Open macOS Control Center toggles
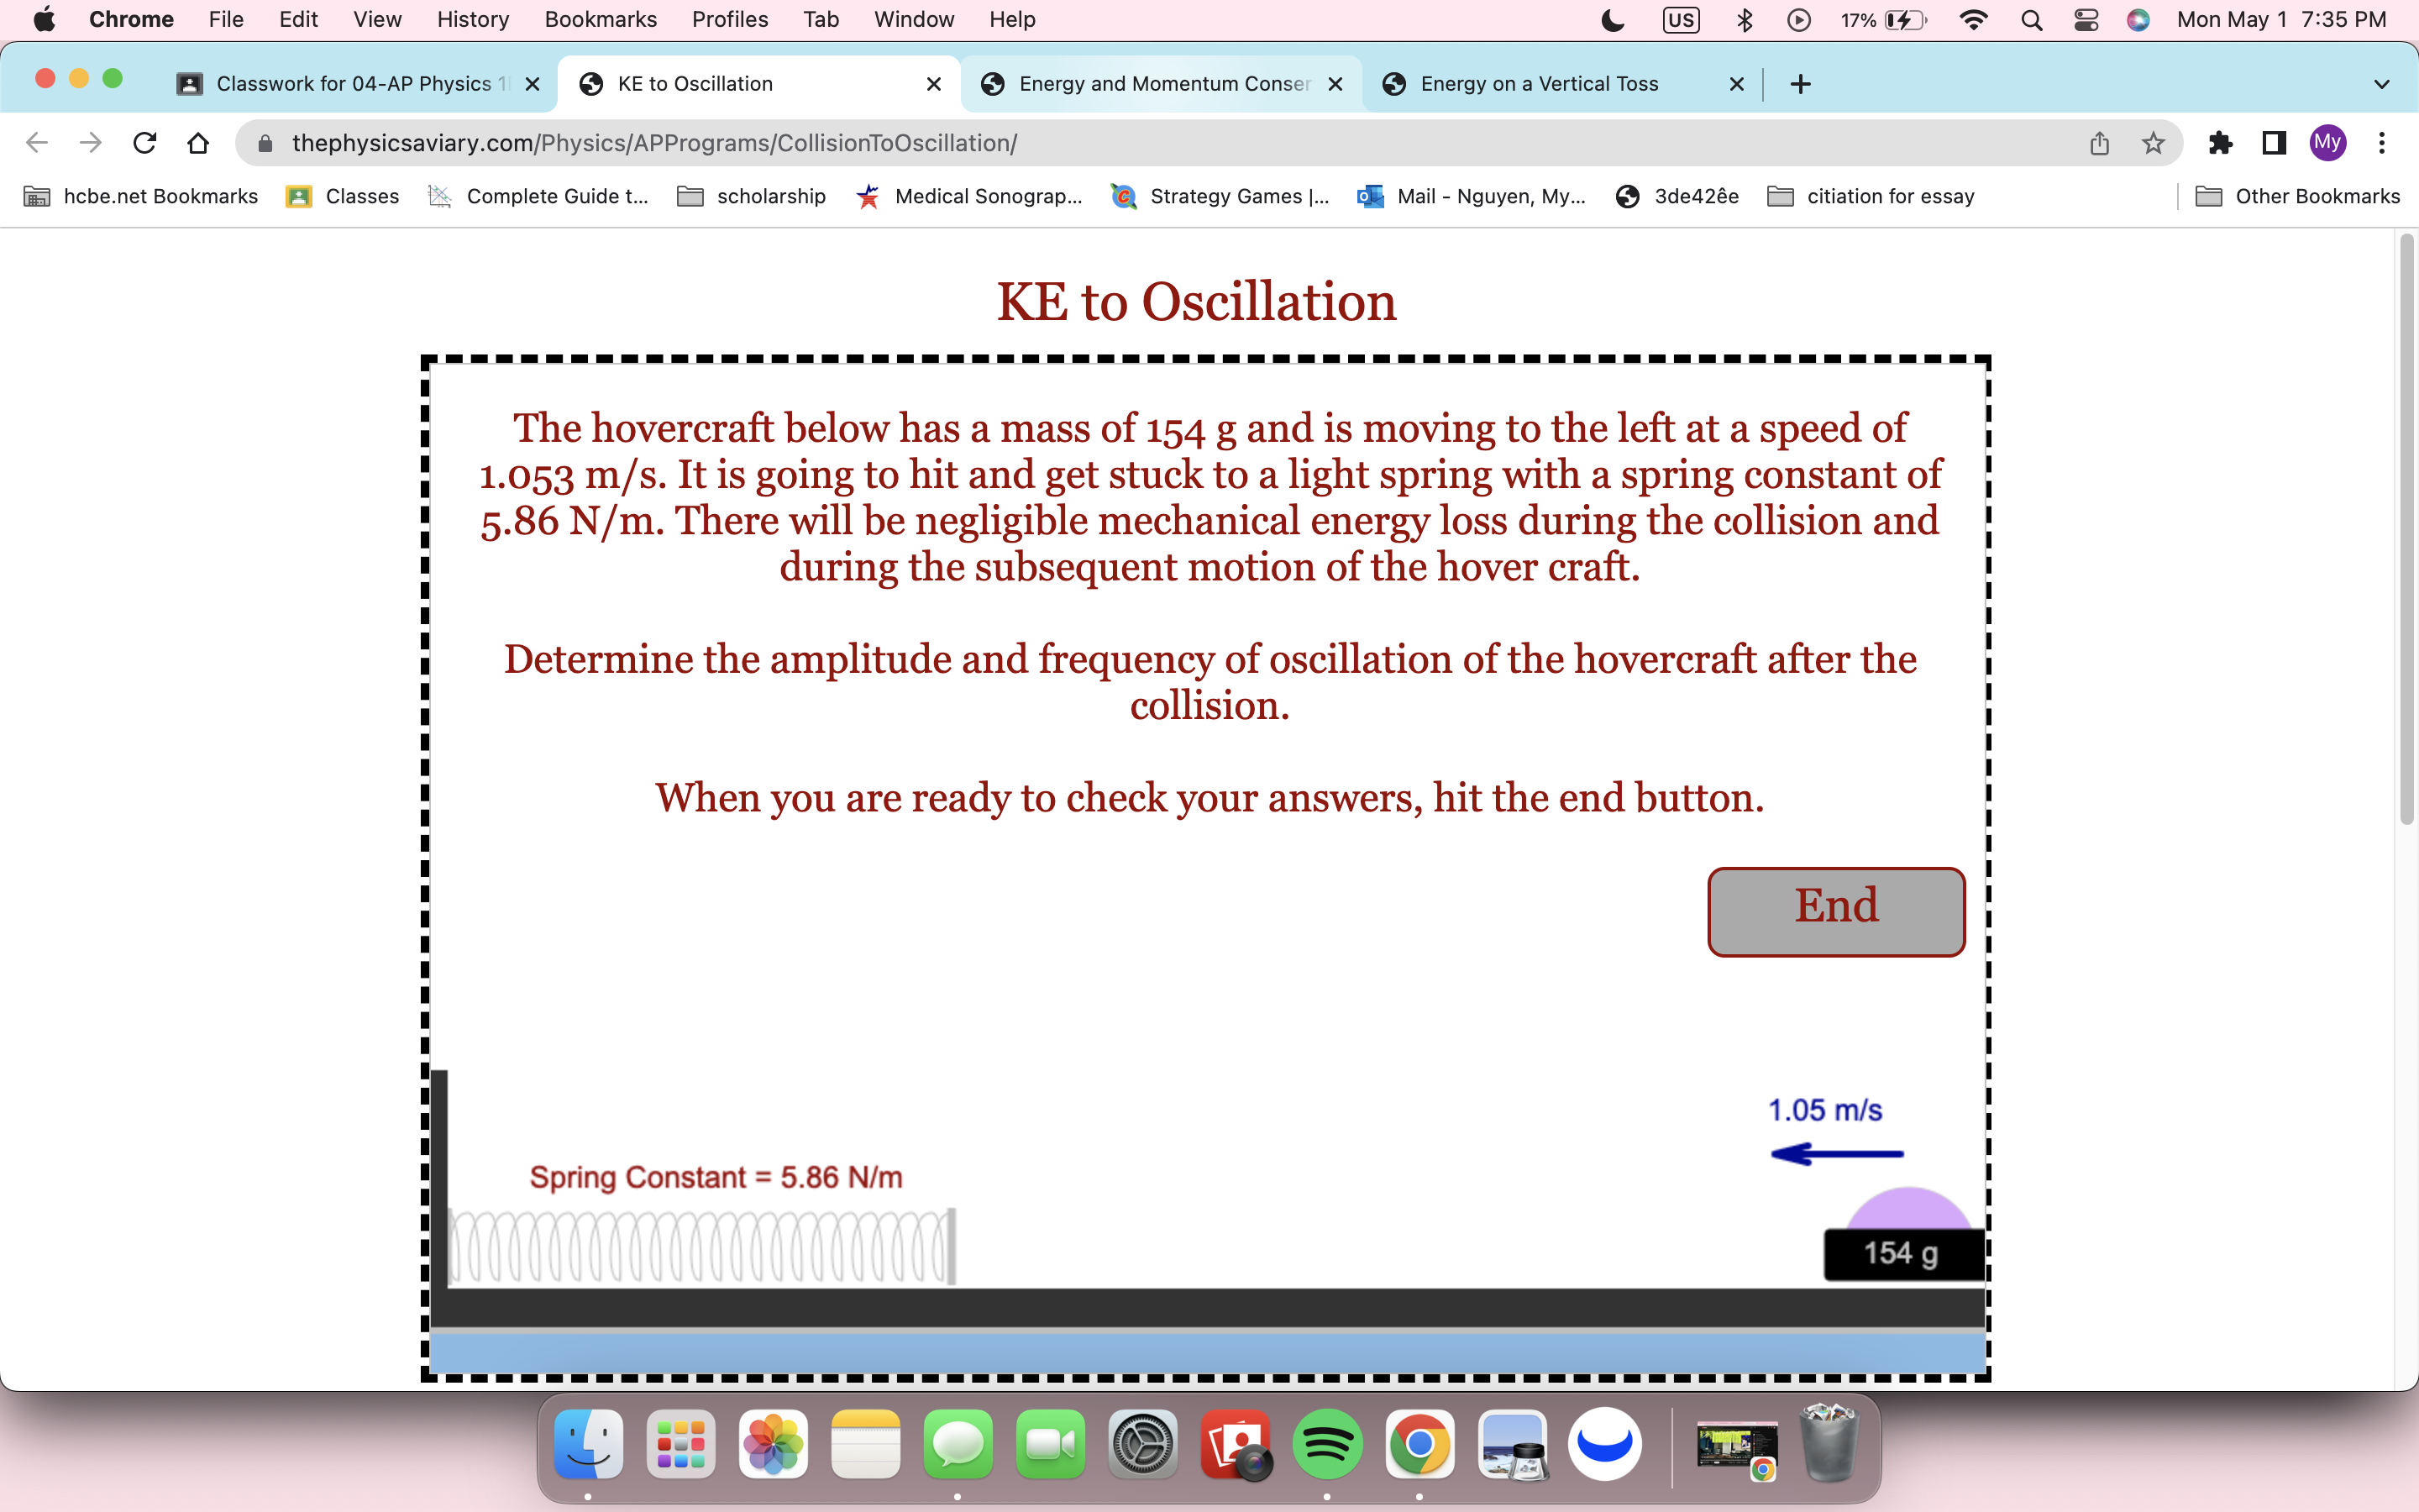The height and width of the screenshot is (1512, 2419). tap(2086, 19)
